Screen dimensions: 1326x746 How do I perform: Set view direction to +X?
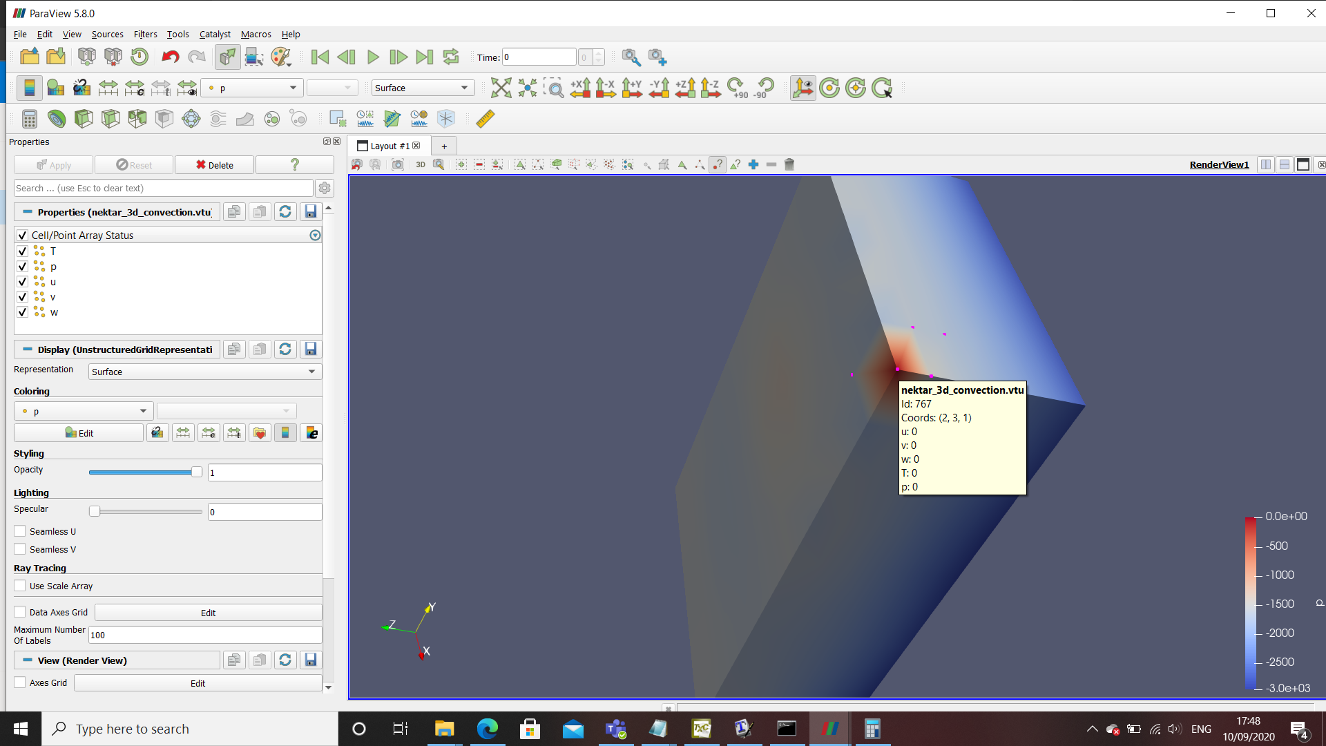click(x=580, y=88)
